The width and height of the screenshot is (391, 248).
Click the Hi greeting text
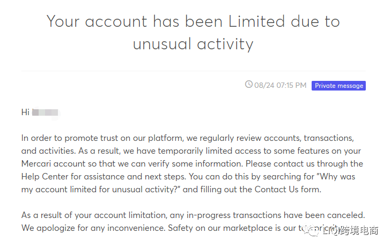[25, 112]
